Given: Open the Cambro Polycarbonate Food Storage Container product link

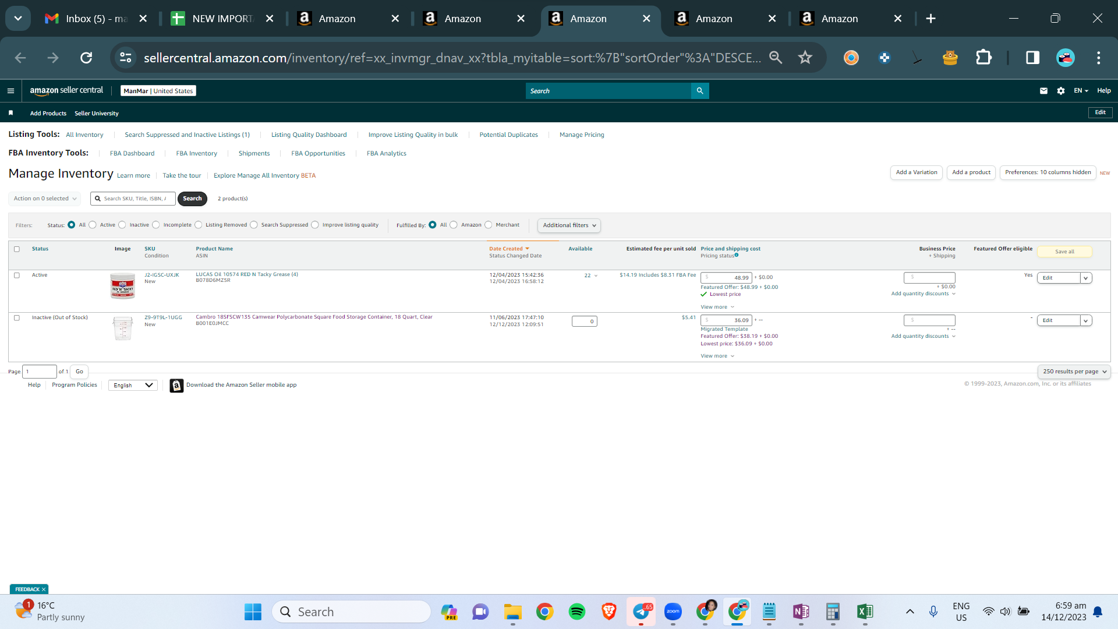Looking at the screenshot, I should 314,317.
